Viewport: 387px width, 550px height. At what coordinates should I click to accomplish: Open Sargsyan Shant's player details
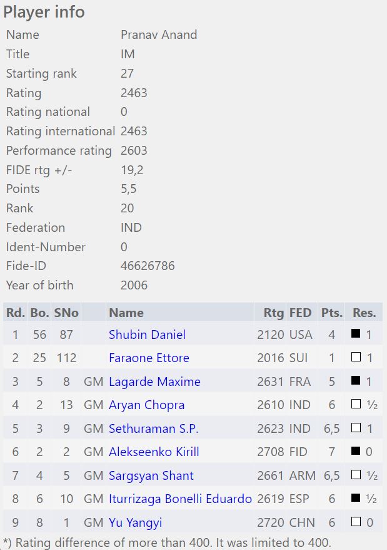point(151,475)
